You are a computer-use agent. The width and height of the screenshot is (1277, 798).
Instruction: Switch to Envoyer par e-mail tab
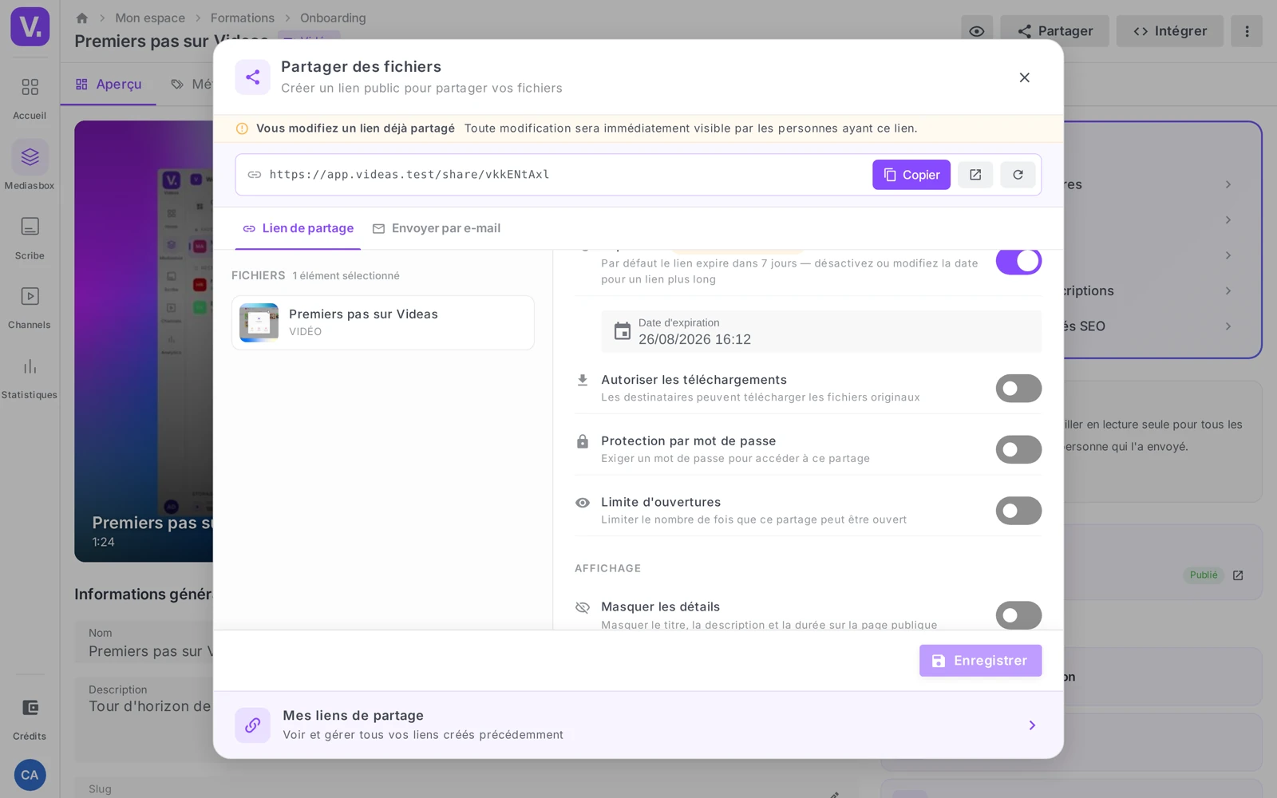pos(437,228)
